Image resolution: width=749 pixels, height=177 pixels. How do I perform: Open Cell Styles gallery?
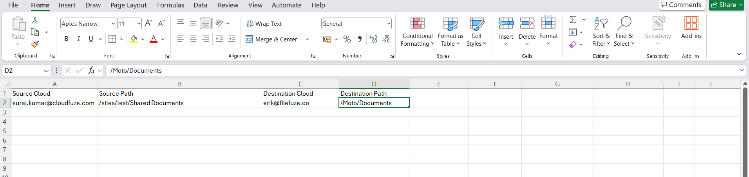476,32
